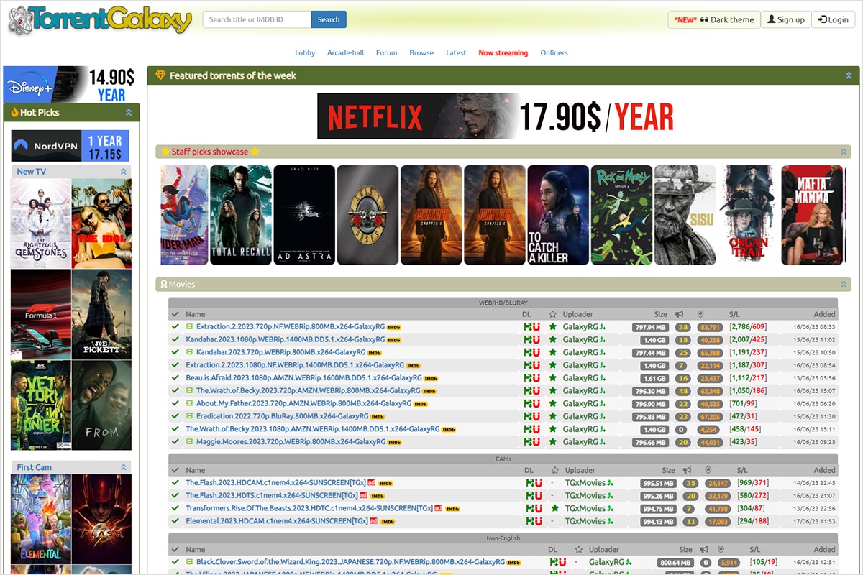
Task: Collapse the Staff picks showcase section
Action: pyautogui.click(x=844, y=152)
